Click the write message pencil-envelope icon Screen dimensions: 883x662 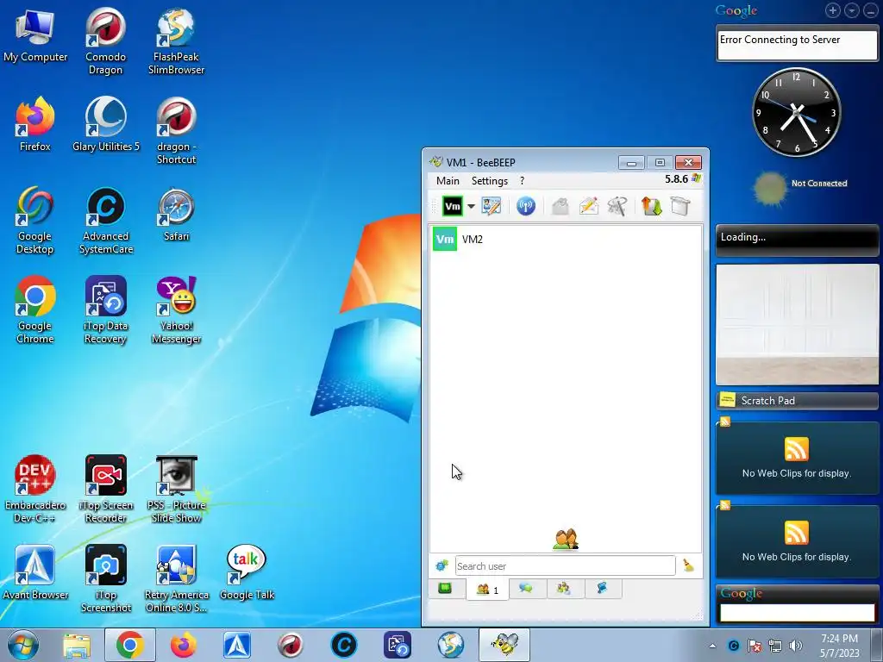[588, 206]
